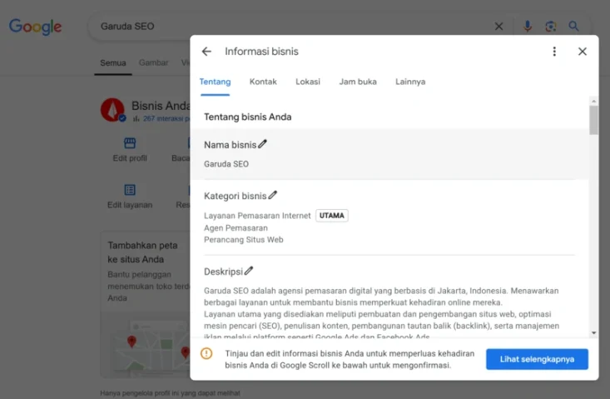Screen dimensions: 610x399
Task: Click the Layanan Pemasaran Internet category
Action: (x=257, y=216)
